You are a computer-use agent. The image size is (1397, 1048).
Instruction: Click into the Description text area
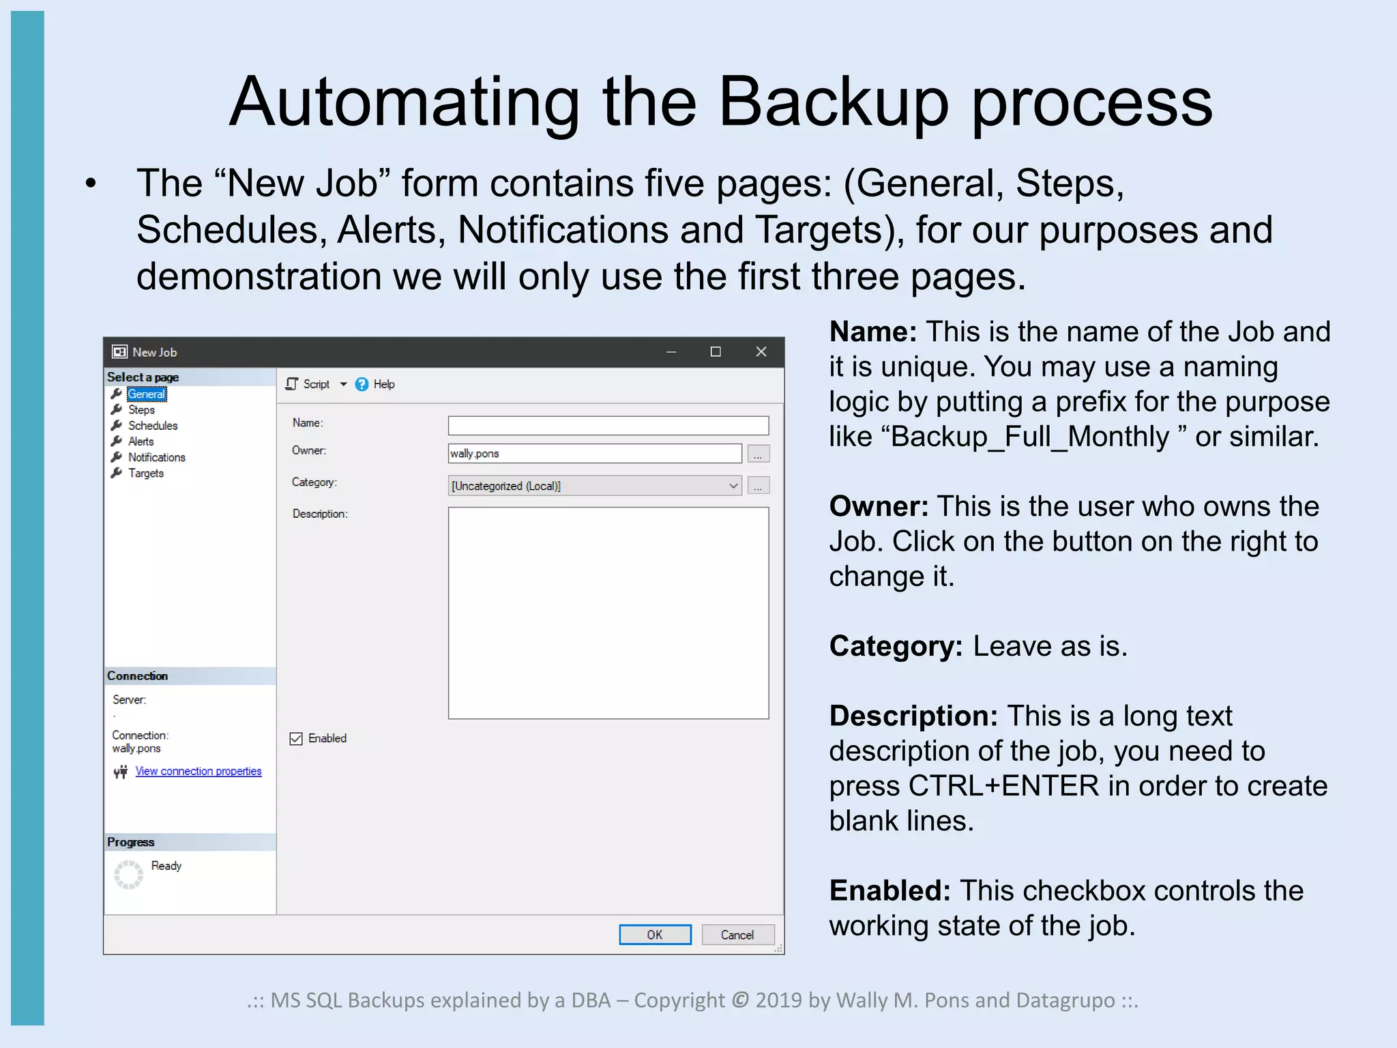608,613
